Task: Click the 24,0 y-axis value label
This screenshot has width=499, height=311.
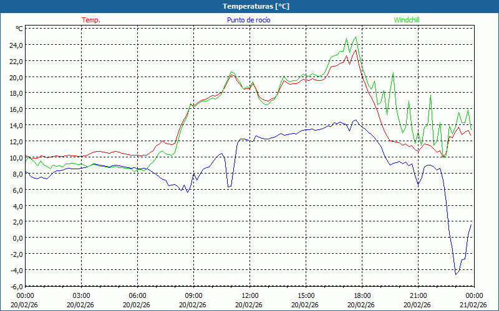Action: click(15, 45)
